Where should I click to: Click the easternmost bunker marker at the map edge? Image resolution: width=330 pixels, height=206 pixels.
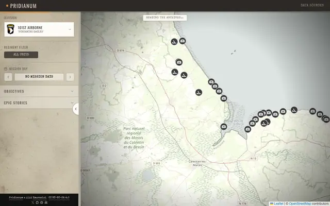[326, 119]
